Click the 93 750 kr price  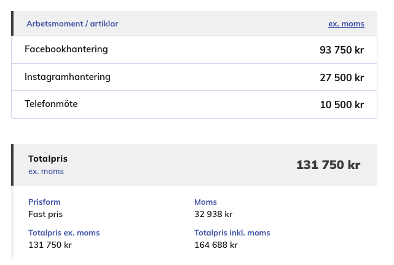click(342, 50)
